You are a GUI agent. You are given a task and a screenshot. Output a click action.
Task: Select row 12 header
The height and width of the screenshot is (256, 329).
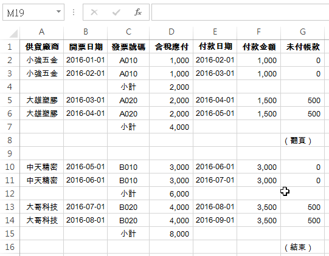pos(10,194)
